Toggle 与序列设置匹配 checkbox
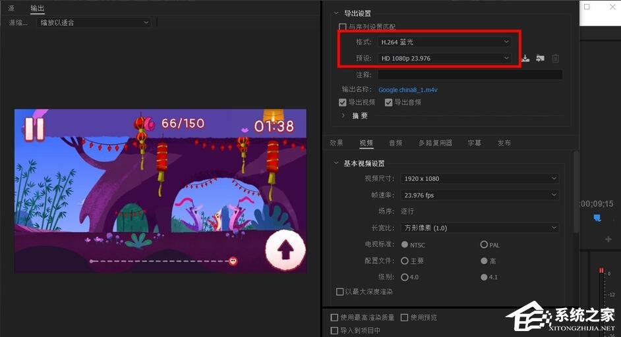Viewport: 621px width, 337px height. 343,27
